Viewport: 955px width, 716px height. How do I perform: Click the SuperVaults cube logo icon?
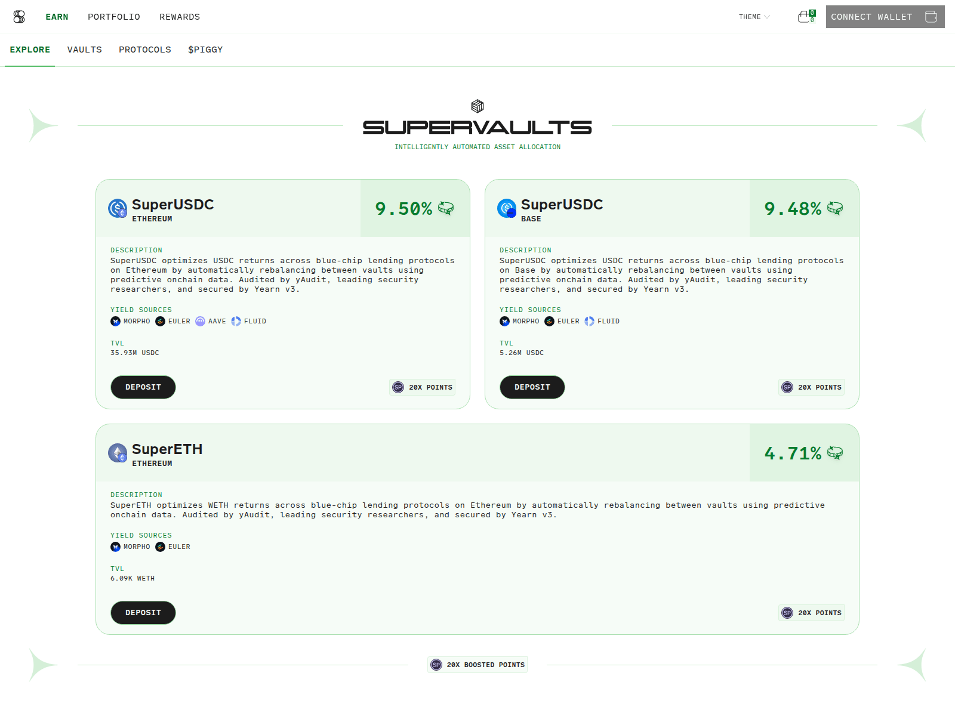point(478,106)
